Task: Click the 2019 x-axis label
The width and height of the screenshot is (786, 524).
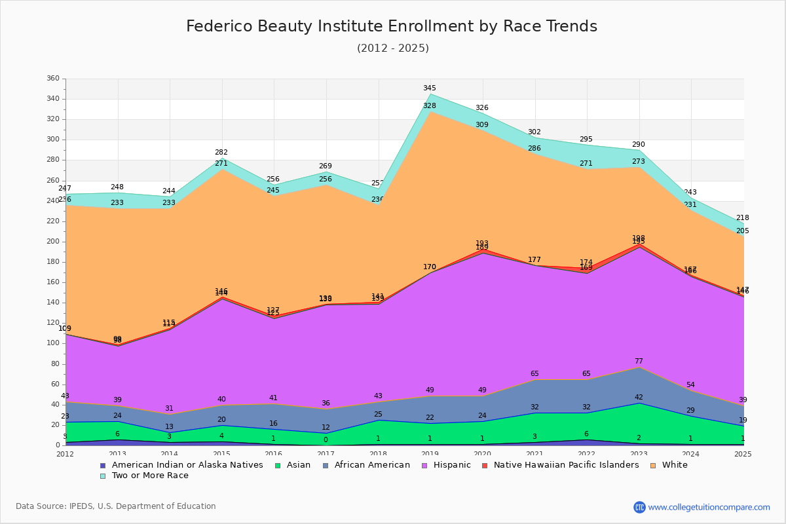Action: point(430,454)
